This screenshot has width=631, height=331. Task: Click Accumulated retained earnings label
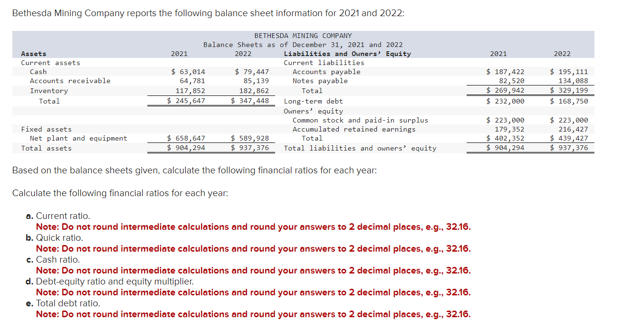(x=354, y=129)
